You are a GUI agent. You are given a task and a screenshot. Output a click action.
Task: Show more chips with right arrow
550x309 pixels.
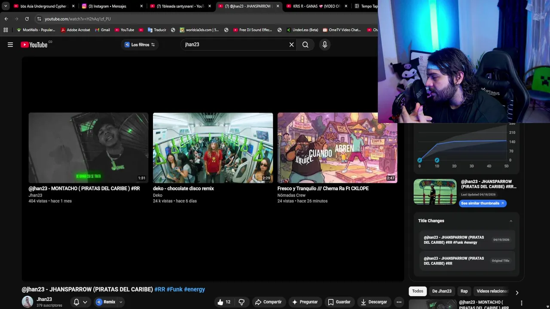(517, 292)
